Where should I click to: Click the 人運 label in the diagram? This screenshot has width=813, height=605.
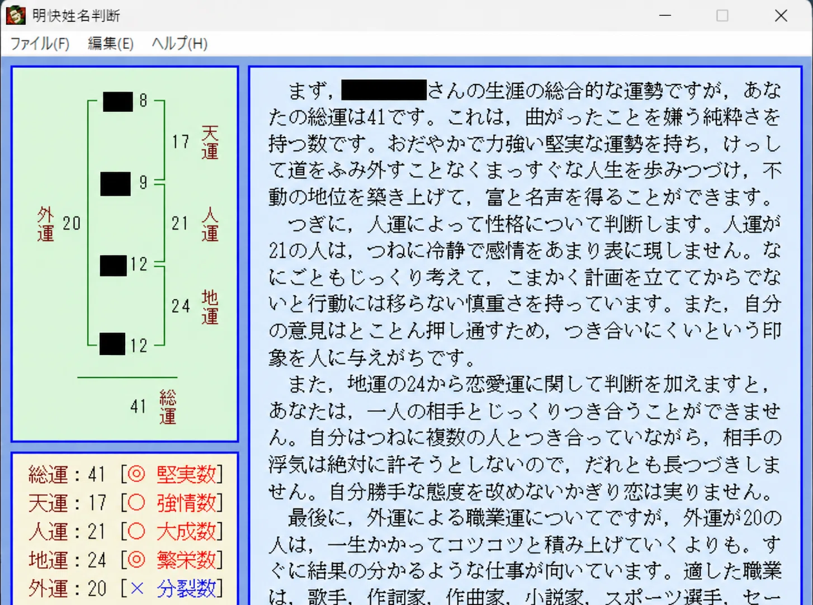coord(210,224)
